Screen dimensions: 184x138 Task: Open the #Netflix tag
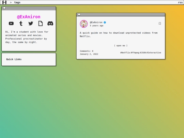(125, 53)
